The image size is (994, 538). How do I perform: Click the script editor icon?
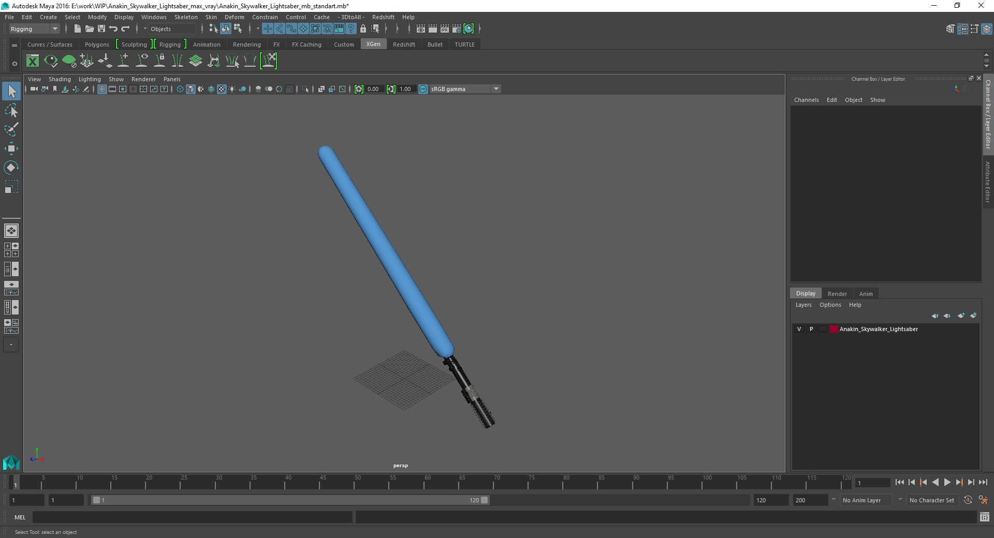coord(985,517)
